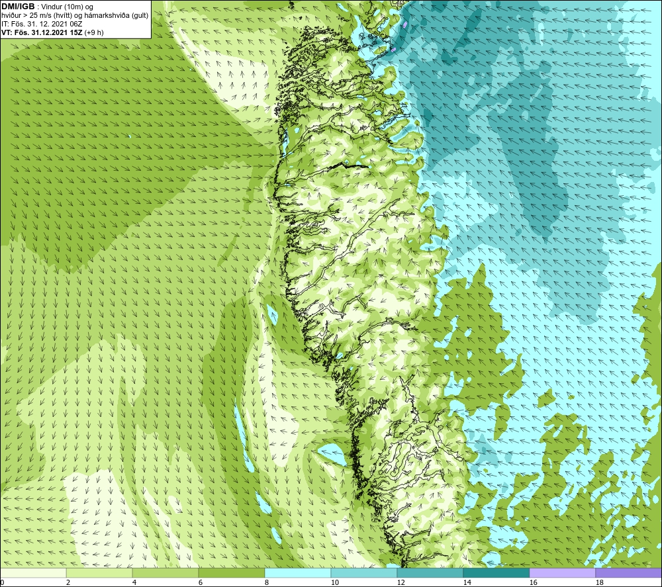Click the 'IT: Fös. 31. 12. 2021 06Z' line
This screenshot has width=662, height=587.
point(42,24)
